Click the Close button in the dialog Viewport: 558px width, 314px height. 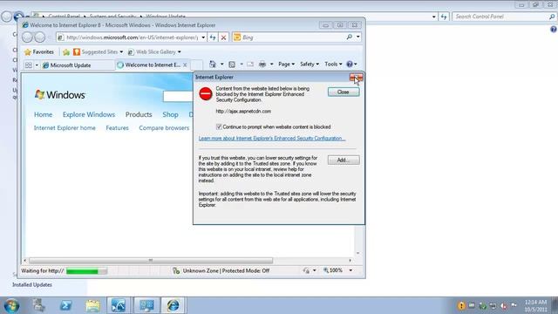[344, 92]
